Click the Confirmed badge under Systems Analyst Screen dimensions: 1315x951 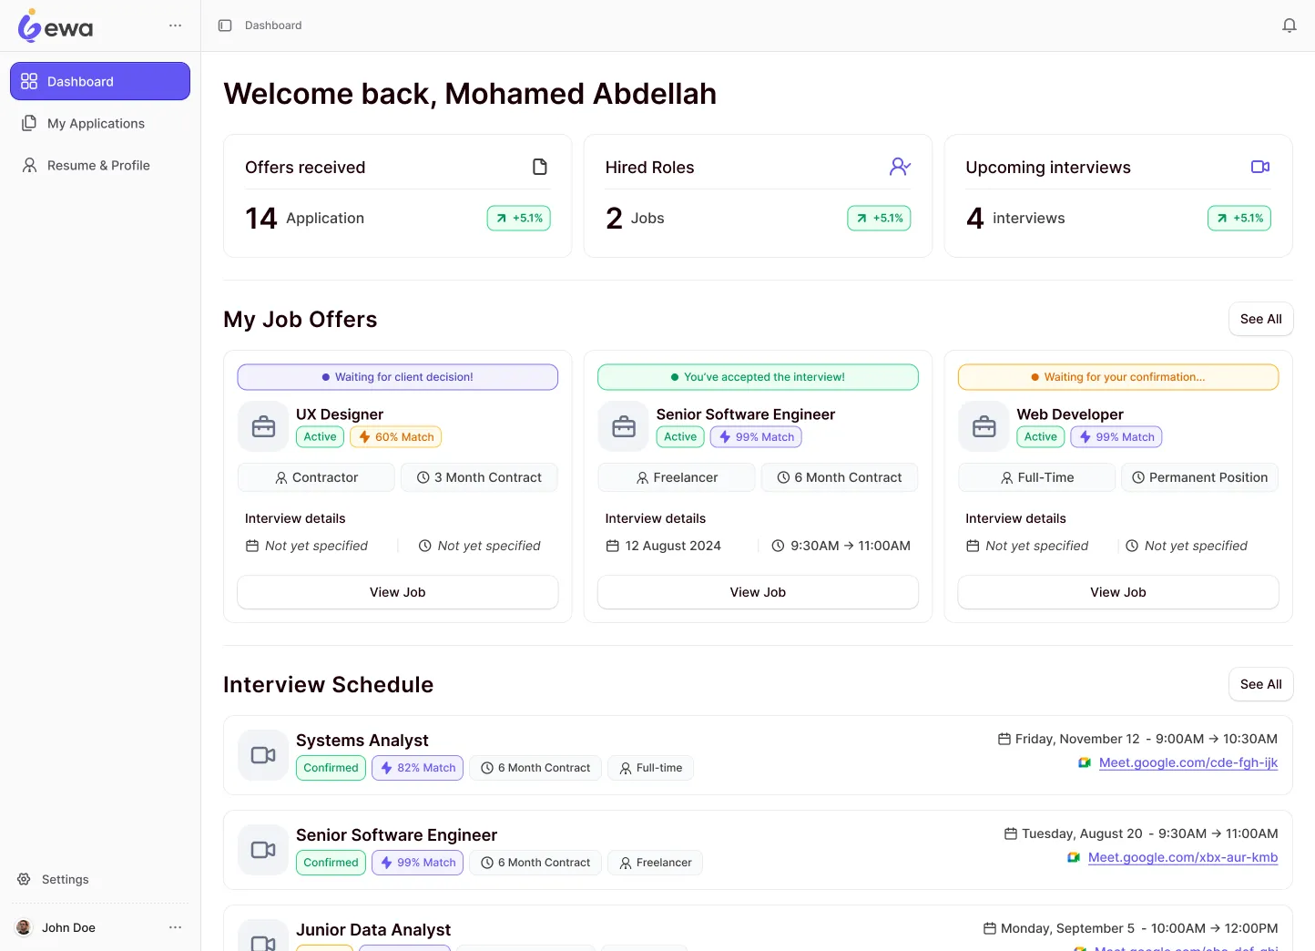tap(331, 768)
